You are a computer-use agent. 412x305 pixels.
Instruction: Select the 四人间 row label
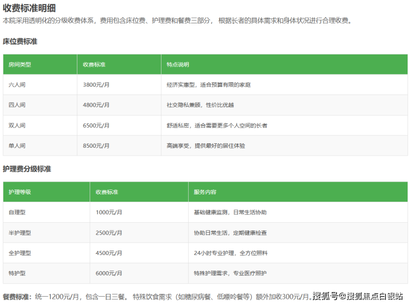(x=17, y=105)
